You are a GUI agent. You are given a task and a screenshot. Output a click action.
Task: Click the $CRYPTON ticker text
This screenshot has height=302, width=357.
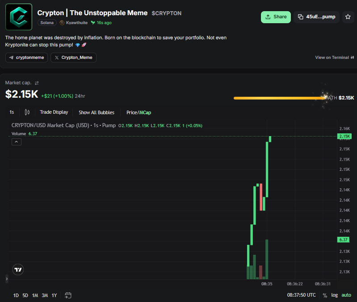point(166,13)
